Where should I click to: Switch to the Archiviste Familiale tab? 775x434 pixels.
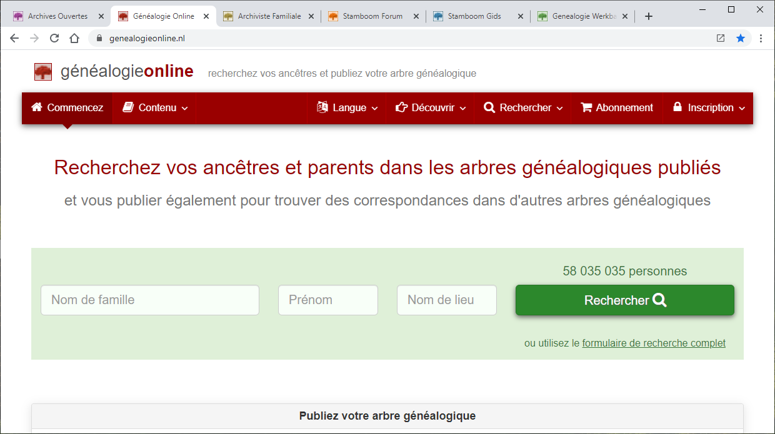click(269, 16)
